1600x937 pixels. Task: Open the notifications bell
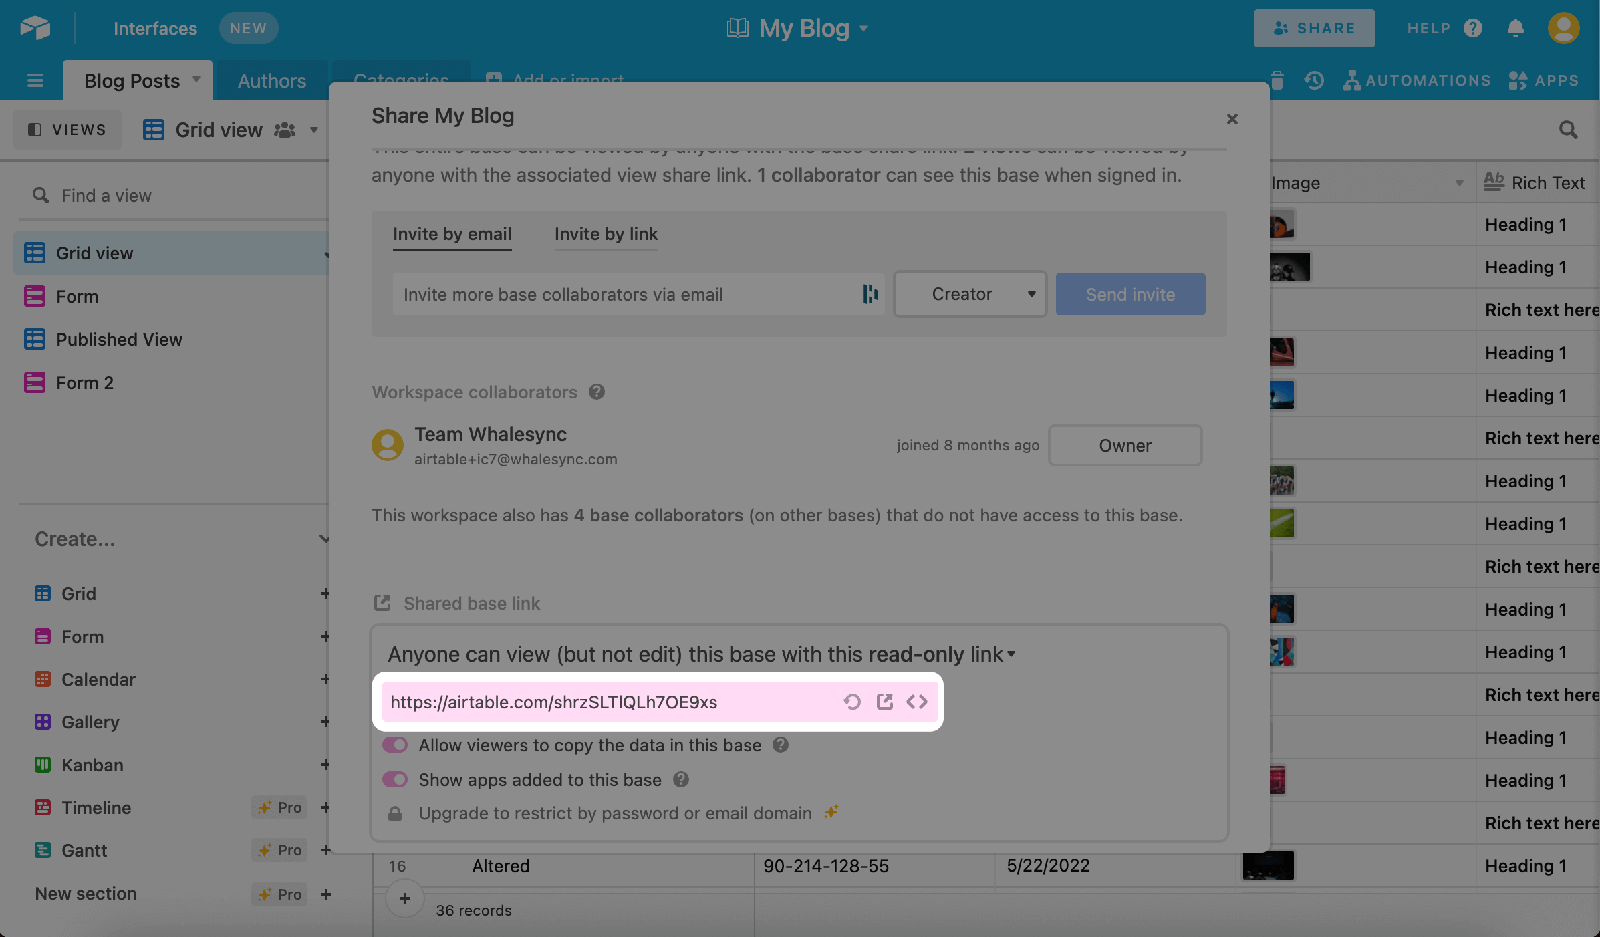tap(1515, 28)
